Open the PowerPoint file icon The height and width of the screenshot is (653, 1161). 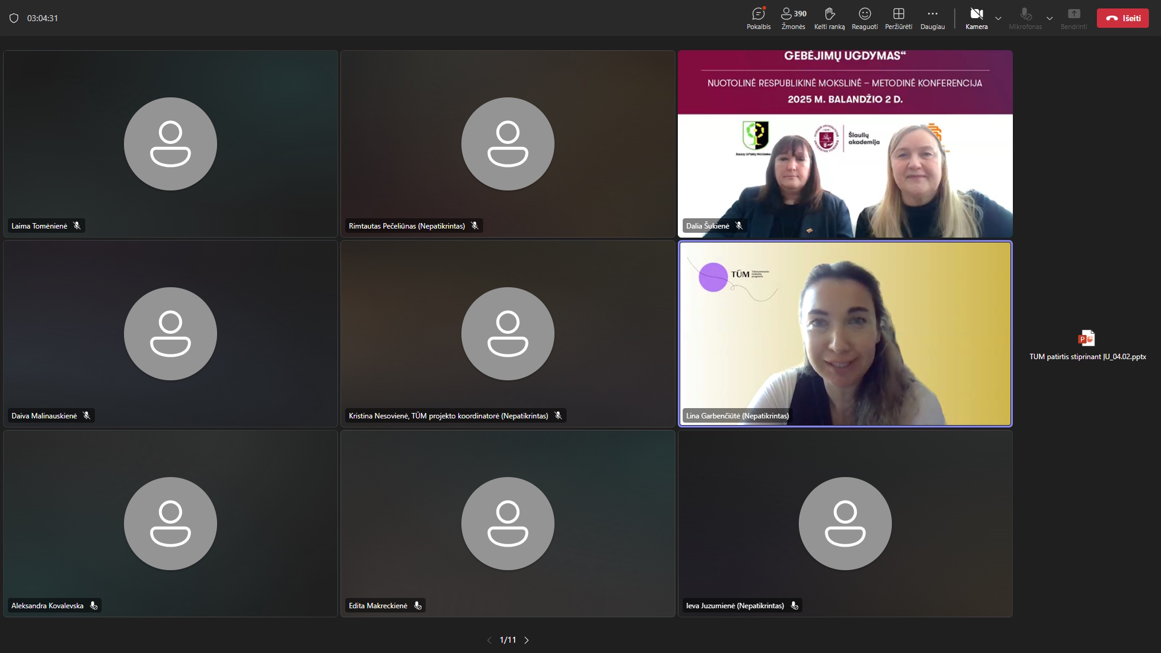[1087, 338]
